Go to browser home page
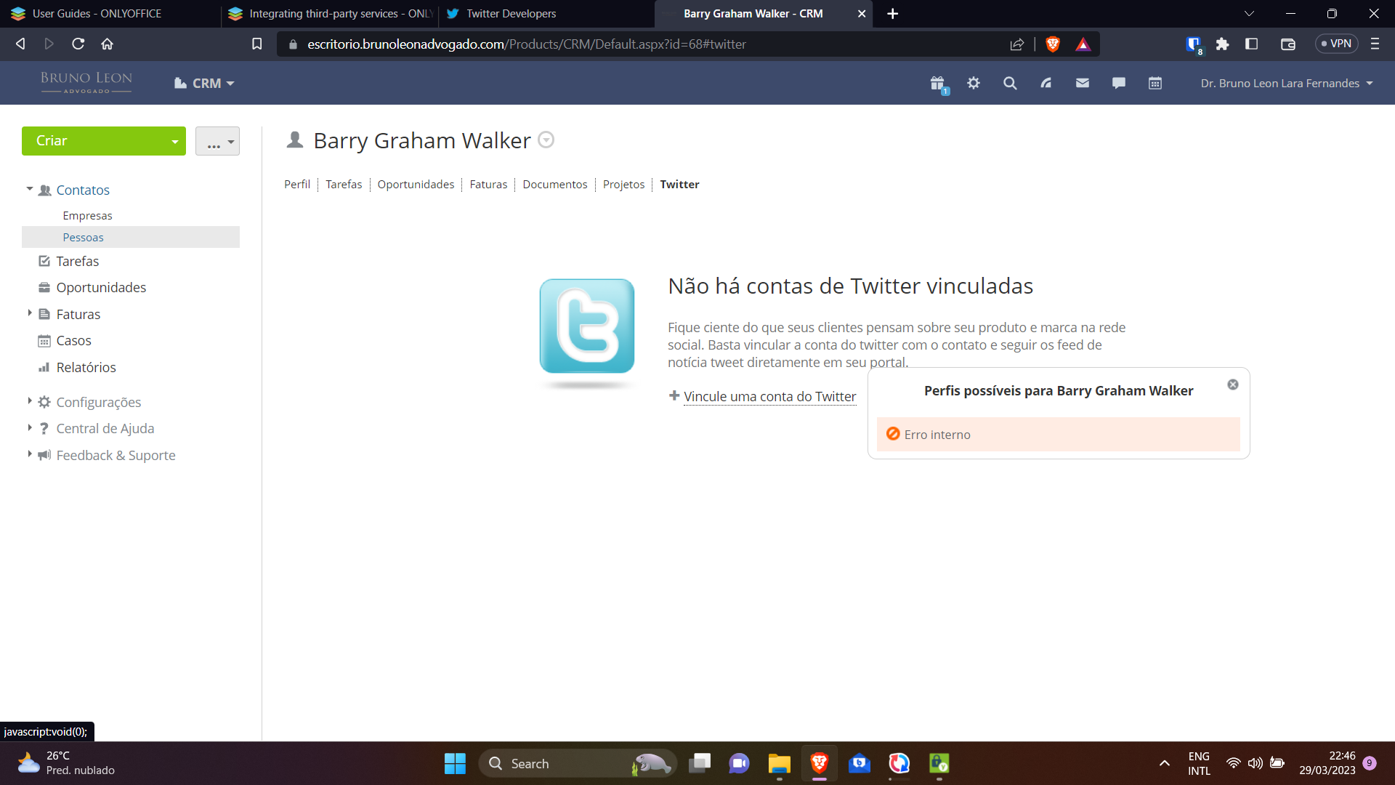1395x785 pixels. [x=108, y=44]
